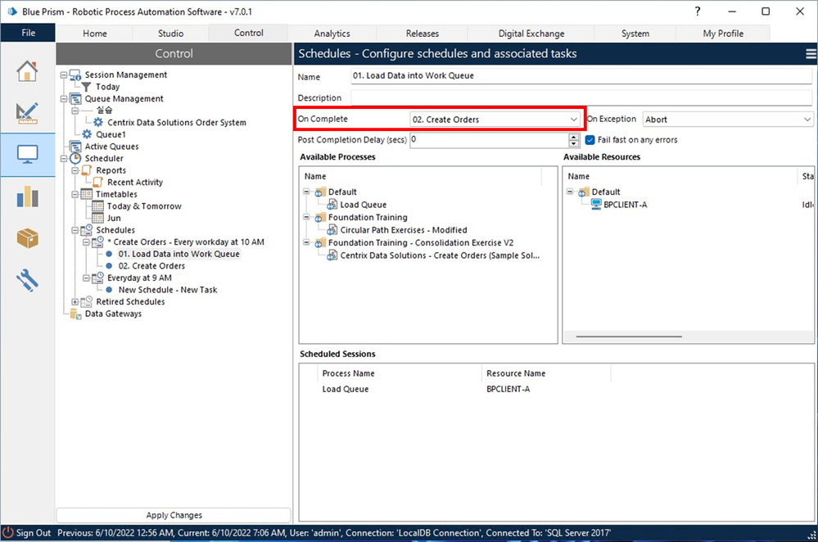Open the On Complete dropdown
This screenshot has height=542, width=818.
click(495, 120)
